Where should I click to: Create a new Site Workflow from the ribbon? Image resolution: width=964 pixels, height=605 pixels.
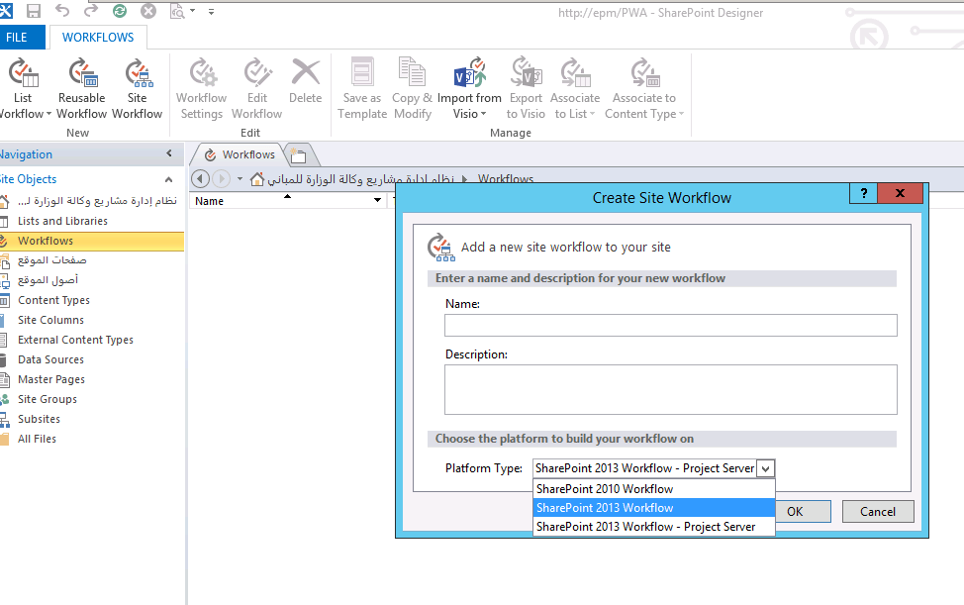tap(138, 84)
